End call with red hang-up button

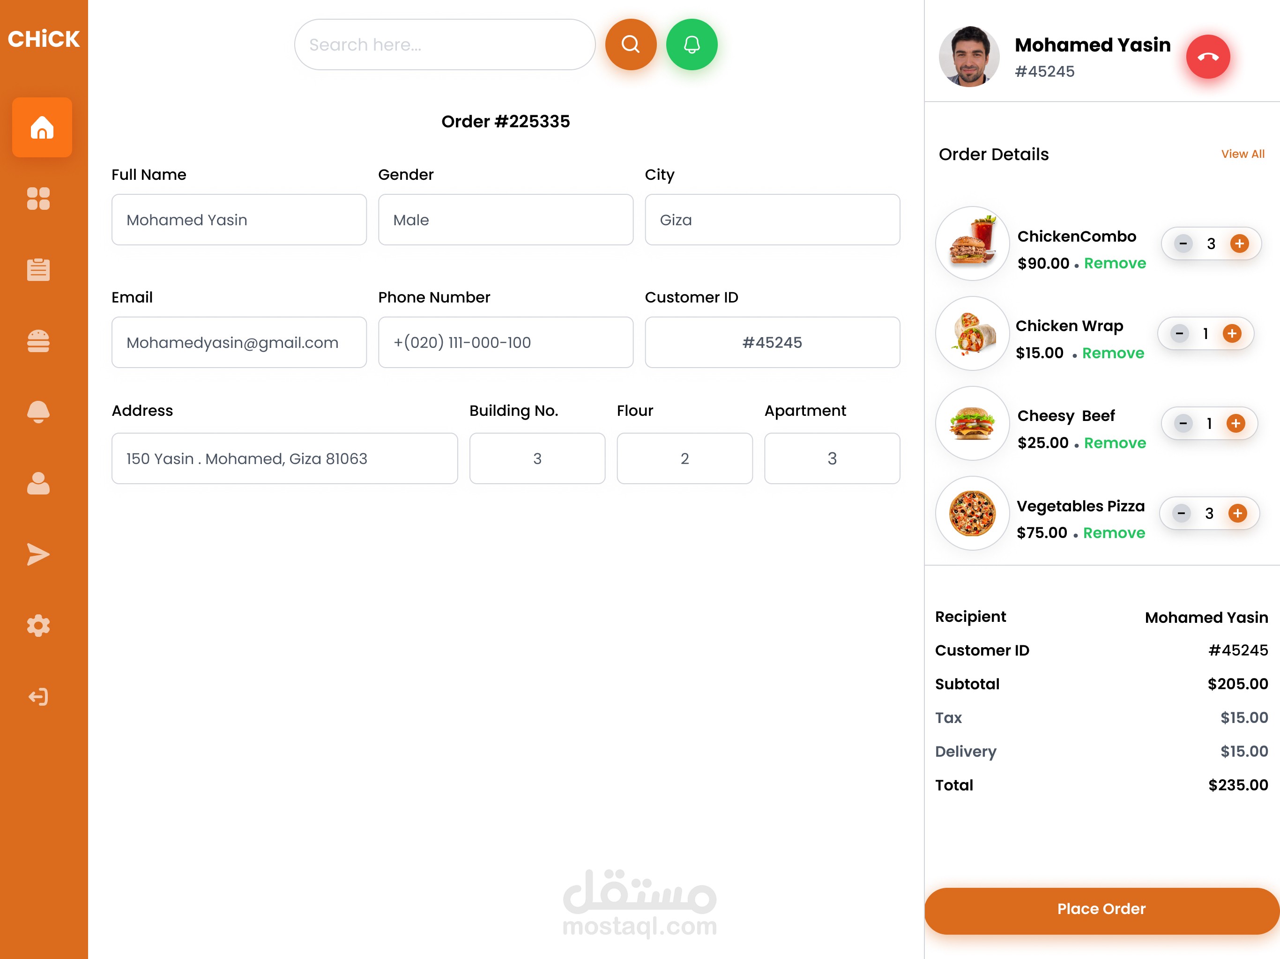point(1208,57)
